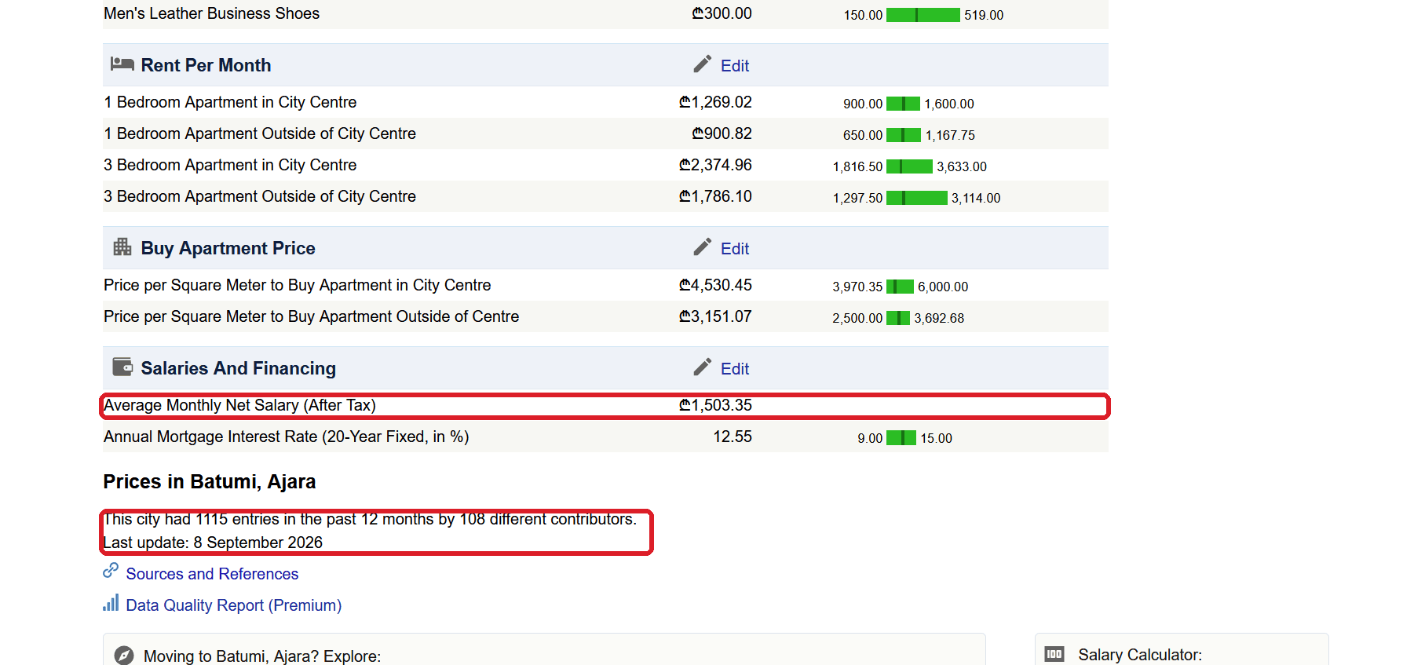Screen dimensions: 1414x665
Task: Open Data Quality Report (Premium) link
Action: click(x=234, y=605)
